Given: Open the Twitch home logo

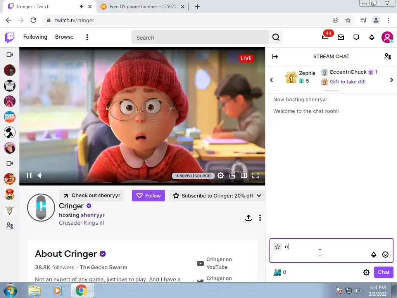Looking at the screenshot, I should (x=10, y=38).
